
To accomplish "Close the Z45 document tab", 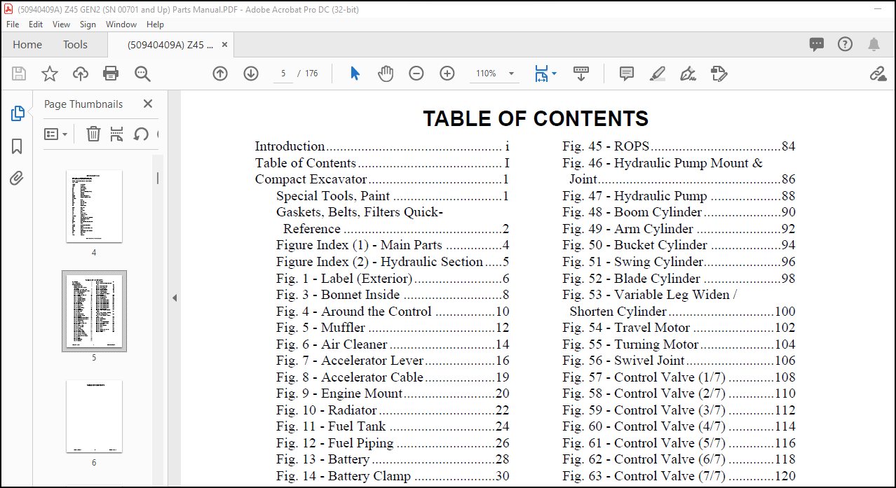I will (x=224, y=44).
